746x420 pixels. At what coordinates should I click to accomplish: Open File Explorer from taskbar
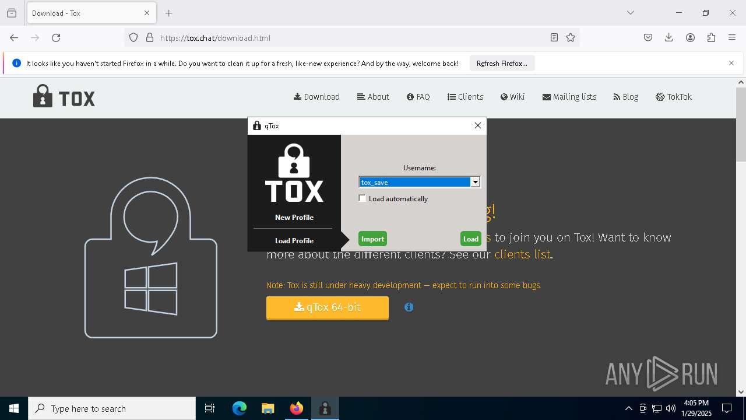click(268, 408)
